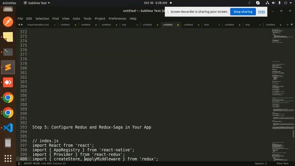Switch to the imp tab
Viewport: 295px width, 166px height.
coord(248,25)
